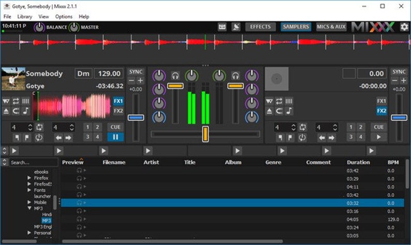Toggle reloop power icon on right deck
The image size is (411, 245).
[302, 137]
